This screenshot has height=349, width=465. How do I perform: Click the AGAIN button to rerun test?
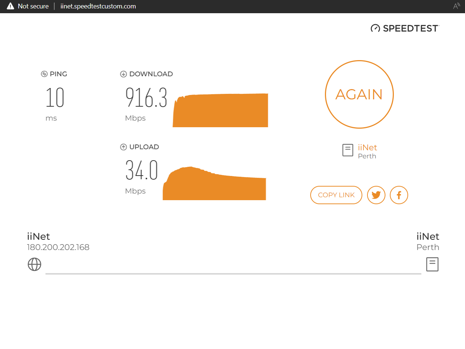359,94
